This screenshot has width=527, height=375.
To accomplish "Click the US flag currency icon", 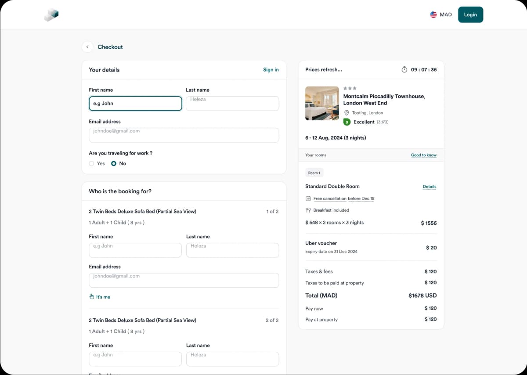I will pyautogui.click(x=433, y=14).
